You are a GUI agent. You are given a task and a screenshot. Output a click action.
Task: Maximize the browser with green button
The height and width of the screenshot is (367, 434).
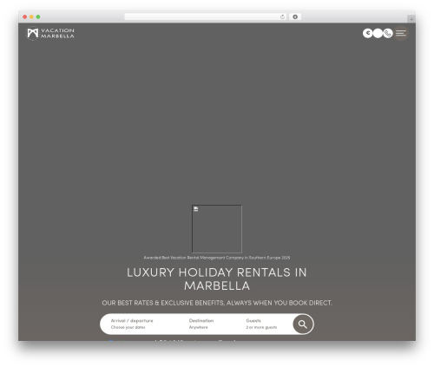[38, 16]
